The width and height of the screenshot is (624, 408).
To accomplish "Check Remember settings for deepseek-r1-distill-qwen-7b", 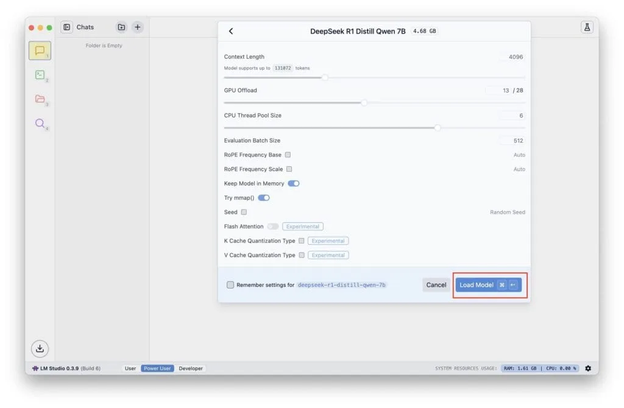I will (x=230, y=284).
